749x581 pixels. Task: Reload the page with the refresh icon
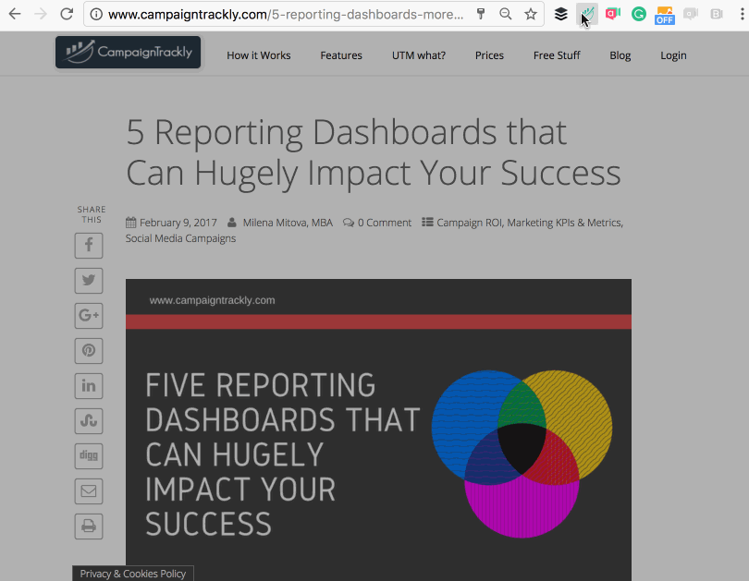click(67, 14)
